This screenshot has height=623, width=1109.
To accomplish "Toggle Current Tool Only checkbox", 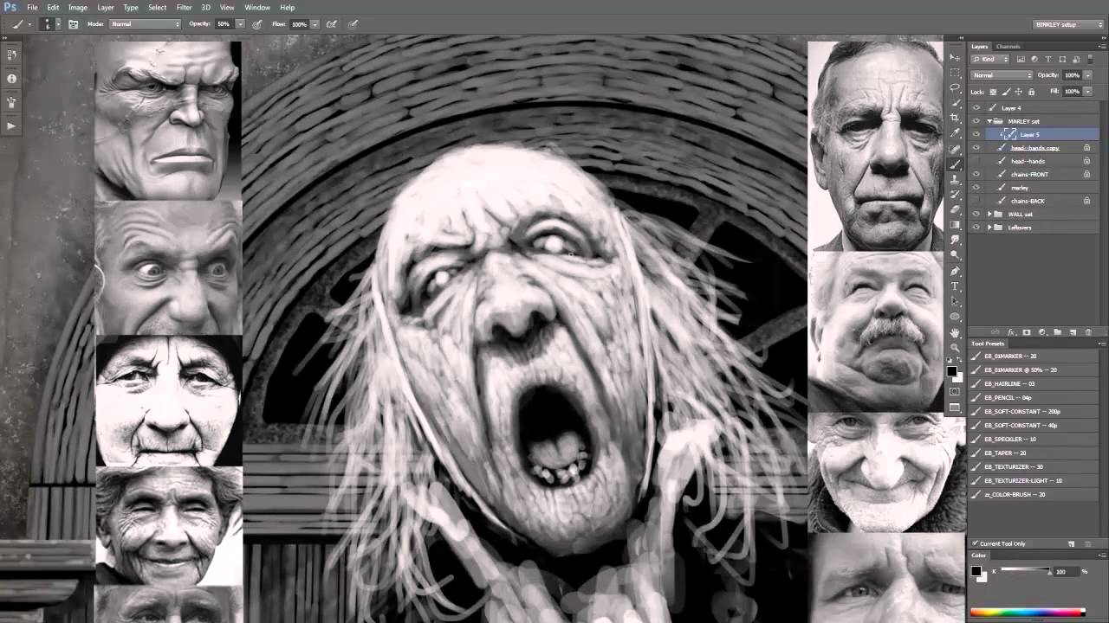I will tap(976, 543).
